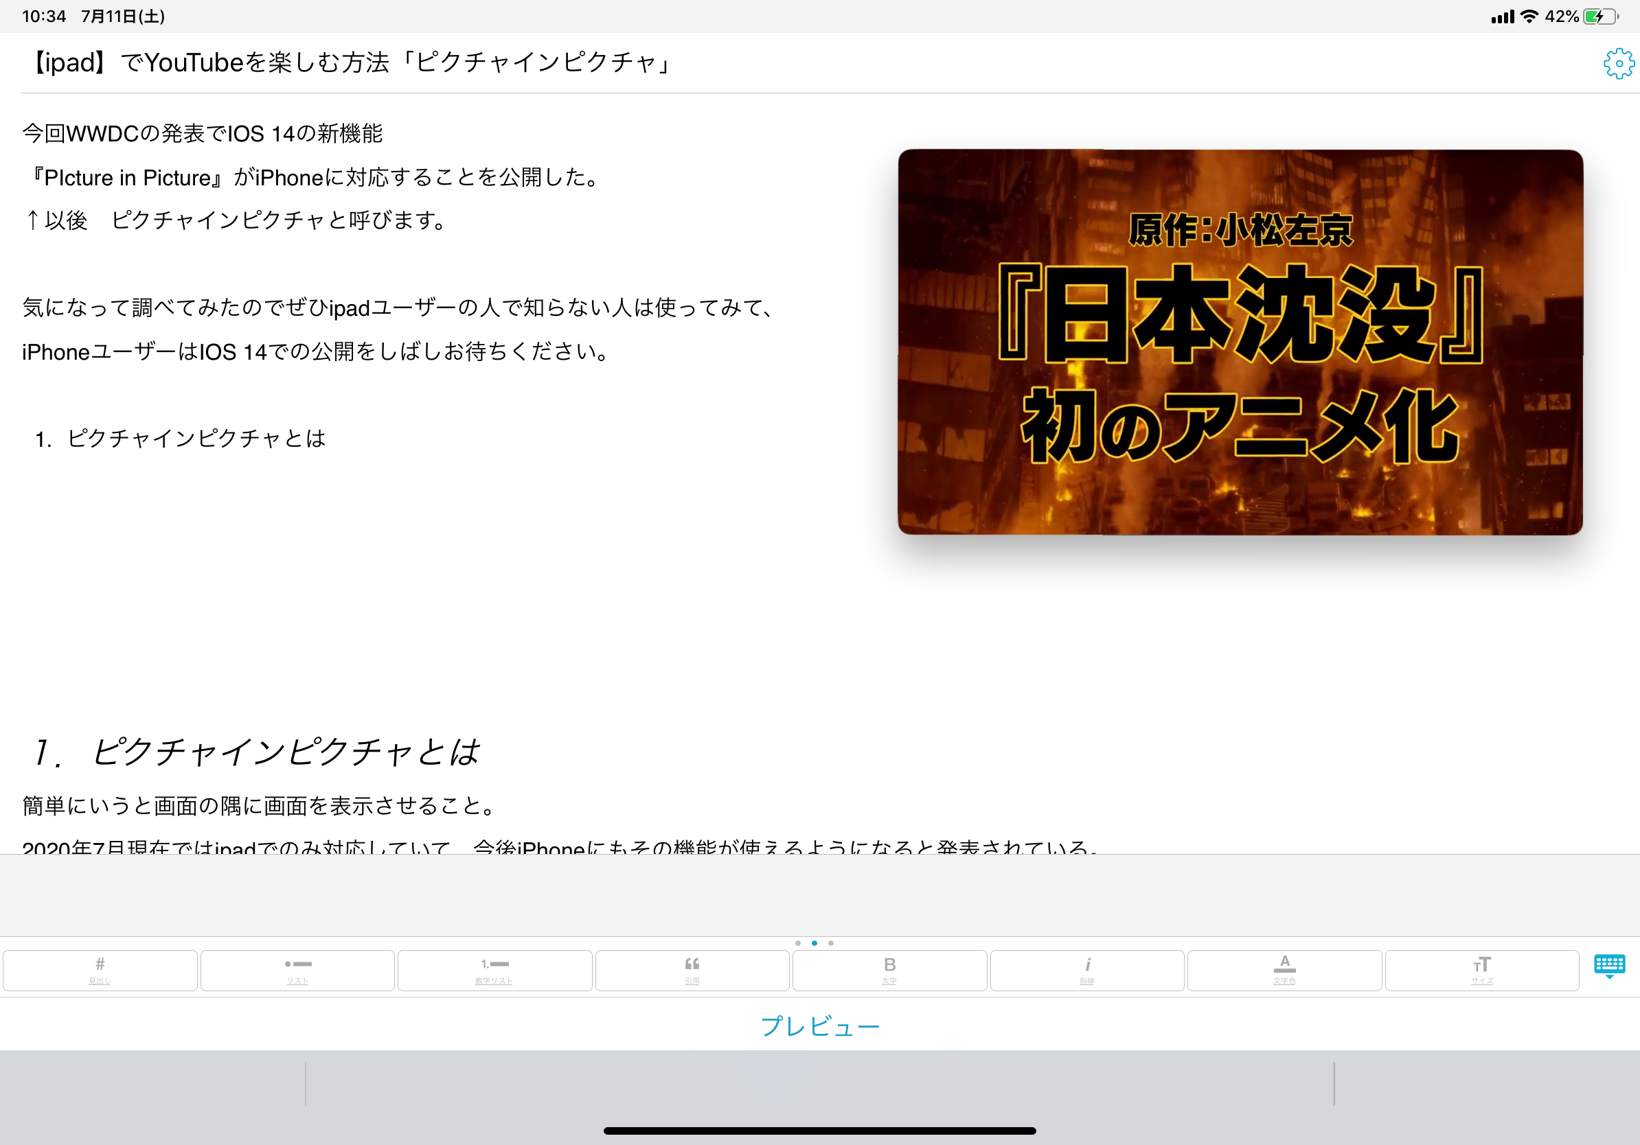
Task: Insert a bulleted リスト
Action: pos(297,970)
